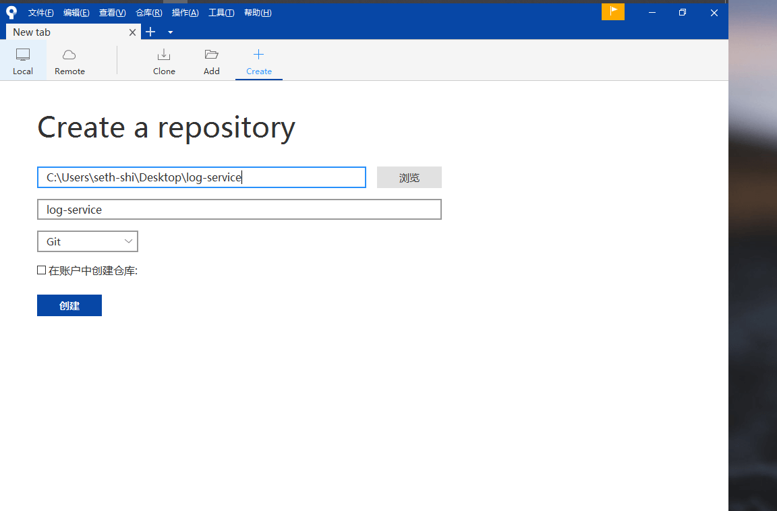Open the 编辑(E) menu
The image size is (777, 511).
pyautogui.click(x=76, y=13)
